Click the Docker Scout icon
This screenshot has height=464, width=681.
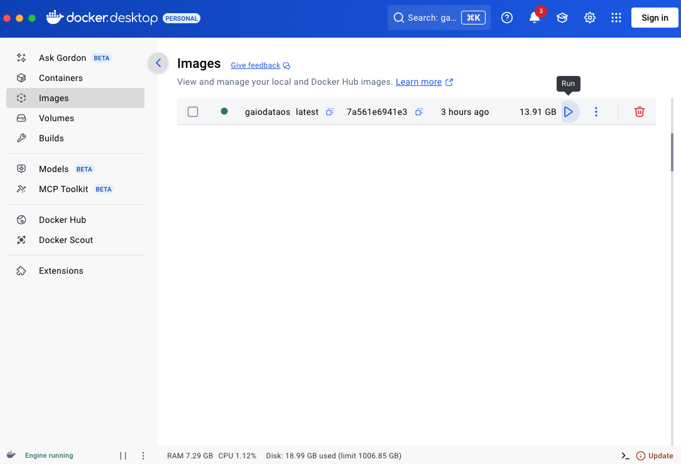coord(21,240)
